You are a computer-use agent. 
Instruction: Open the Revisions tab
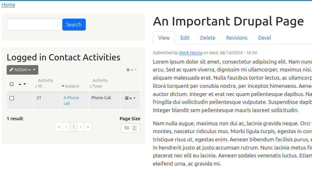[237, 38]
